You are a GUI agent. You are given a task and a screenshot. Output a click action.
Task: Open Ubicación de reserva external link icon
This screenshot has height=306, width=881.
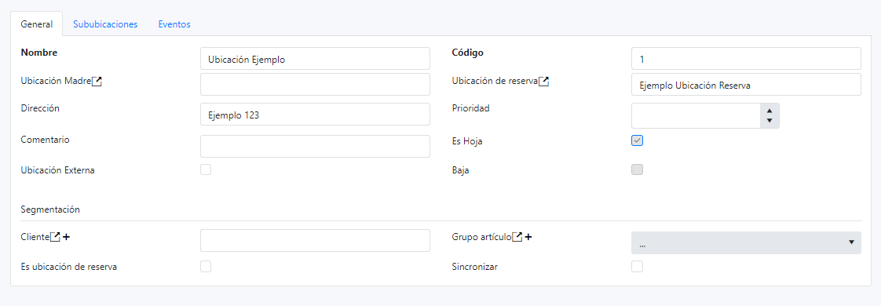click(544, 82)
